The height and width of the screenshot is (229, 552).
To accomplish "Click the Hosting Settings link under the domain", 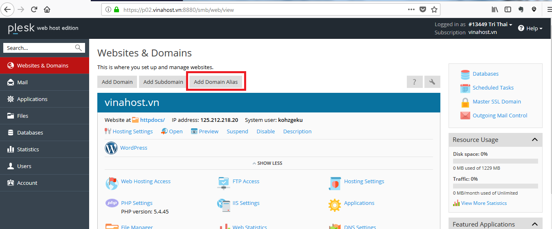I will (x=132, y=132).
